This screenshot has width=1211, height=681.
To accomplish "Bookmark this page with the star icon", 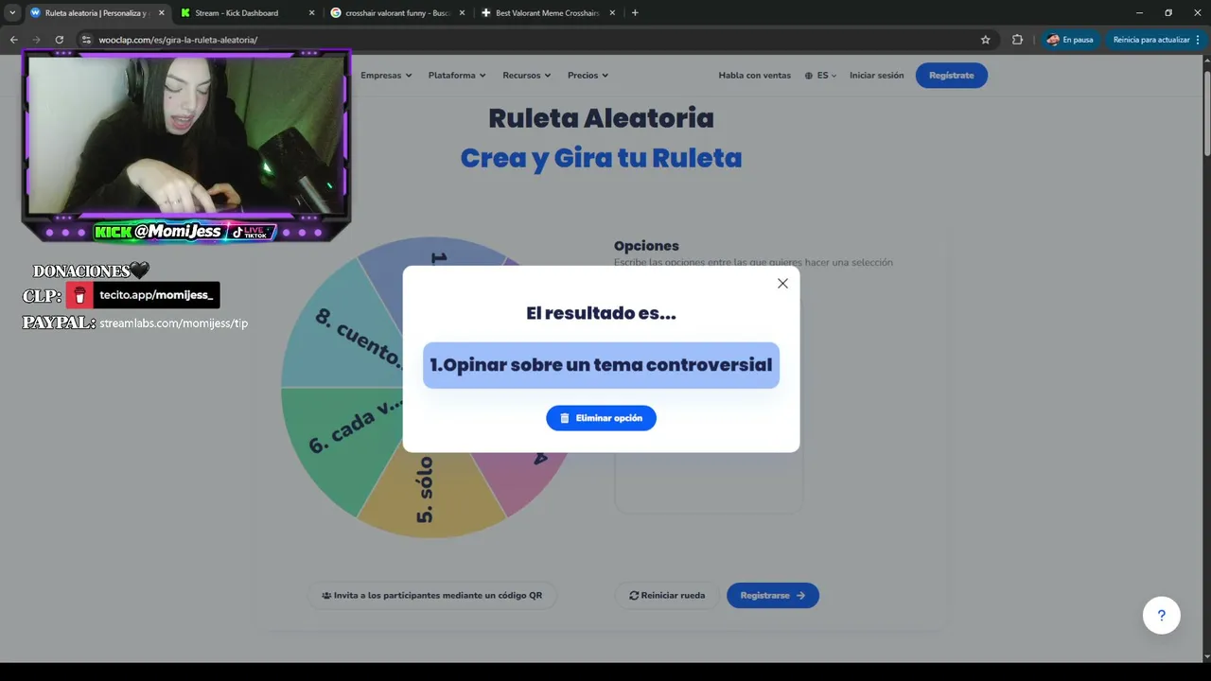I will 985,40.
